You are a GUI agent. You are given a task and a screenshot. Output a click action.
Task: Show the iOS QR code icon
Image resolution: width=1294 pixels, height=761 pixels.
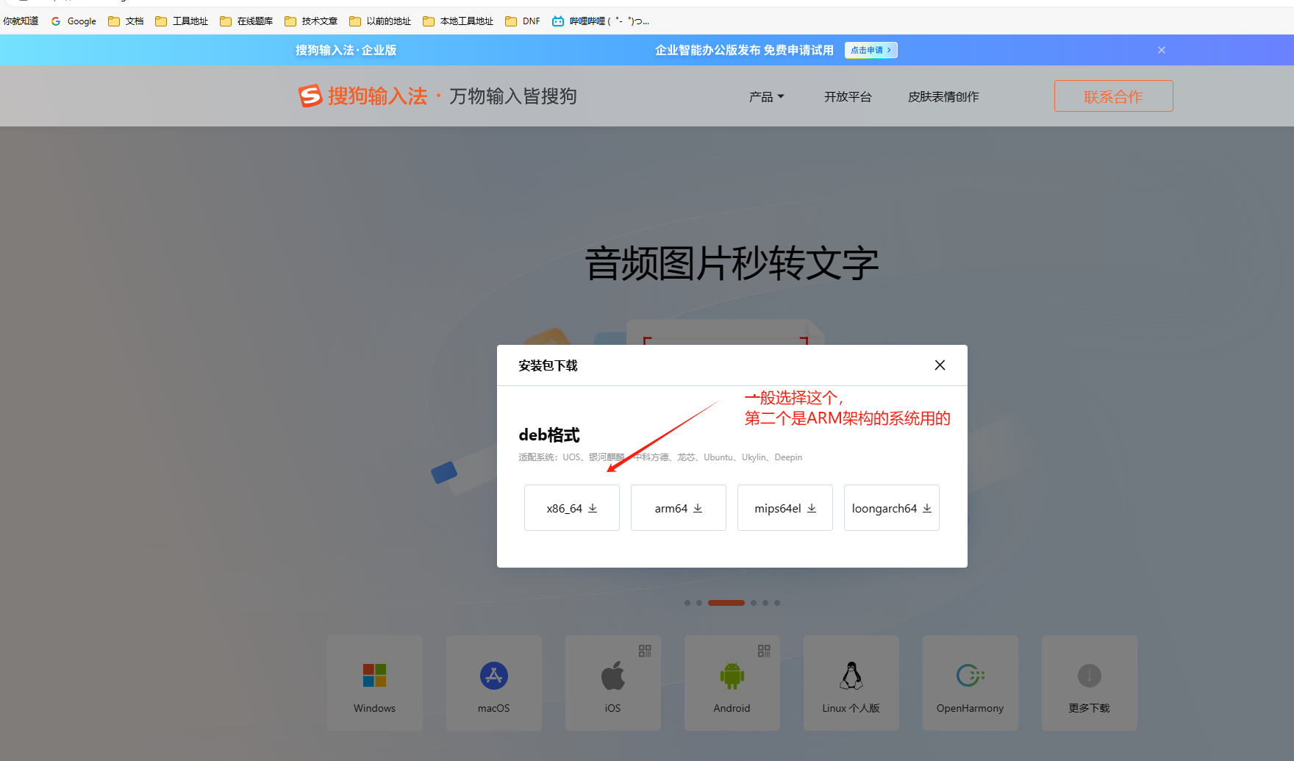coord(645,651)
